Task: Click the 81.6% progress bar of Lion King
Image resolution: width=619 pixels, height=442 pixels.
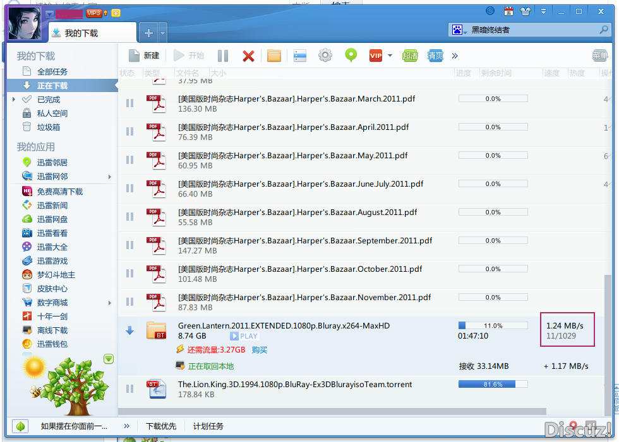Action: (493, 384)
